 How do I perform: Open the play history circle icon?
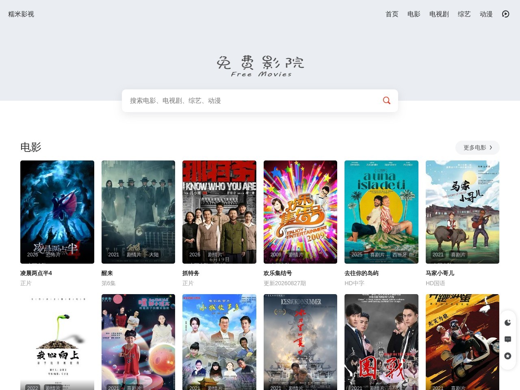(x=505, y=14)
